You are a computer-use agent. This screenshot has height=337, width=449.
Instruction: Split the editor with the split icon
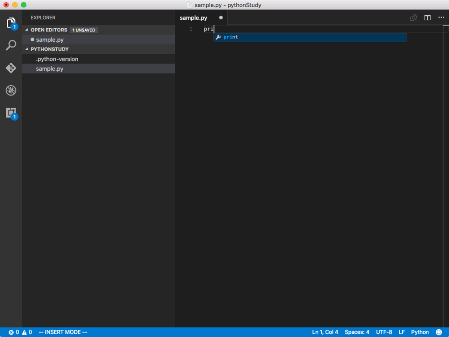(x=427, y=18)
